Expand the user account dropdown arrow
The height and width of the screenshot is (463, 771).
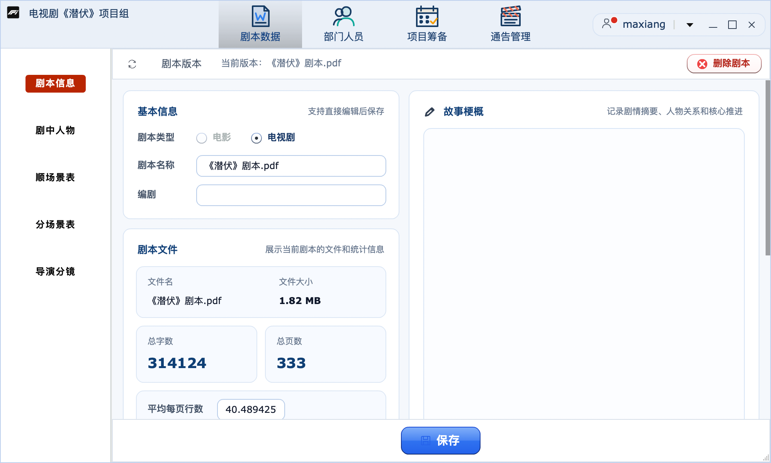(690, 25)
